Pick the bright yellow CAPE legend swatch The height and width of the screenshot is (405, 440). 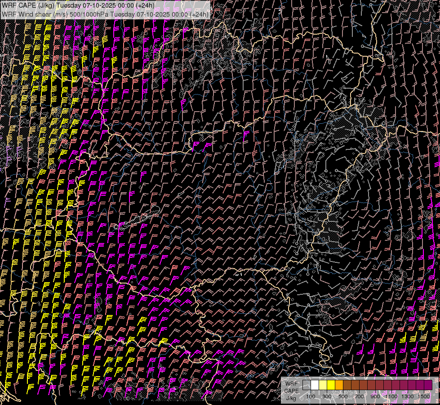(x=331, y=385)
